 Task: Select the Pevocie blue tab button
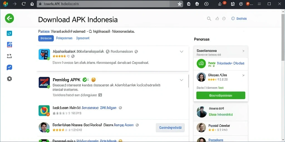pos(46,38)
